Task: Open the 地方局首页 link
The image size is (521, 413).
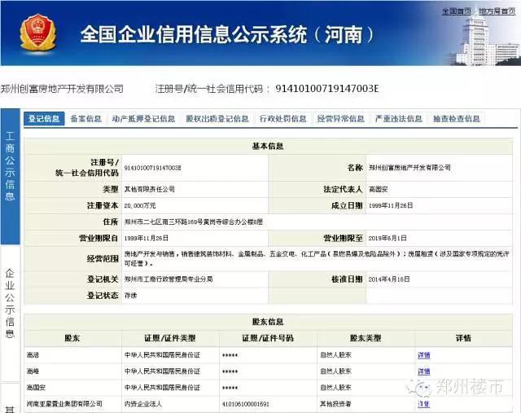Action: coord(497,11)
